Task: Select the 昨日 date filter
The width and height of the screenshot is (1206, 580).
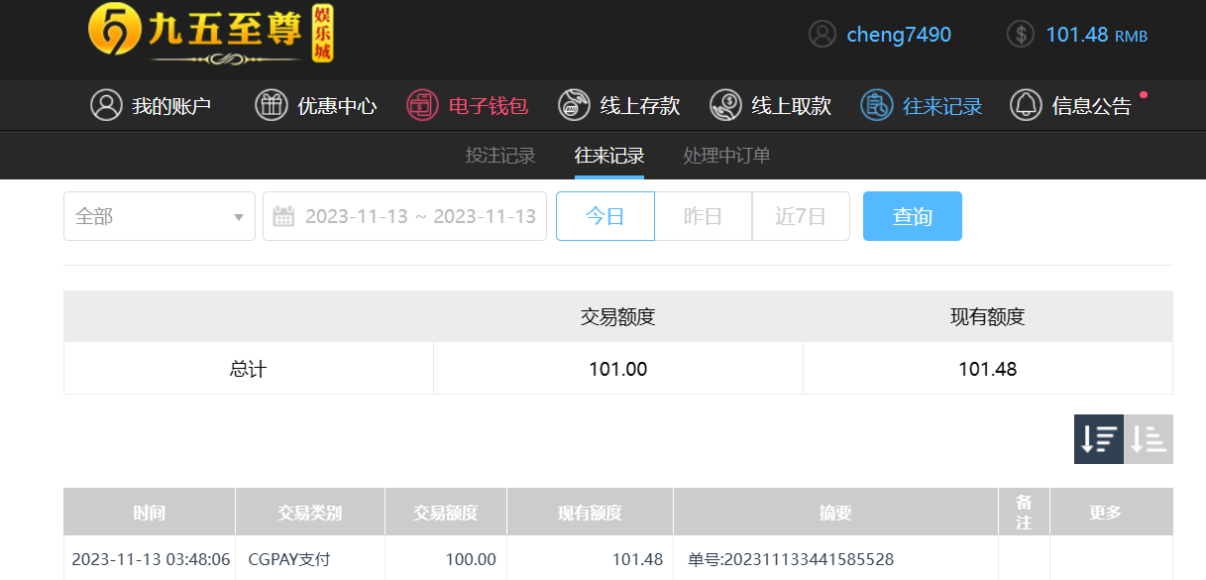Action: coord(703,216)
